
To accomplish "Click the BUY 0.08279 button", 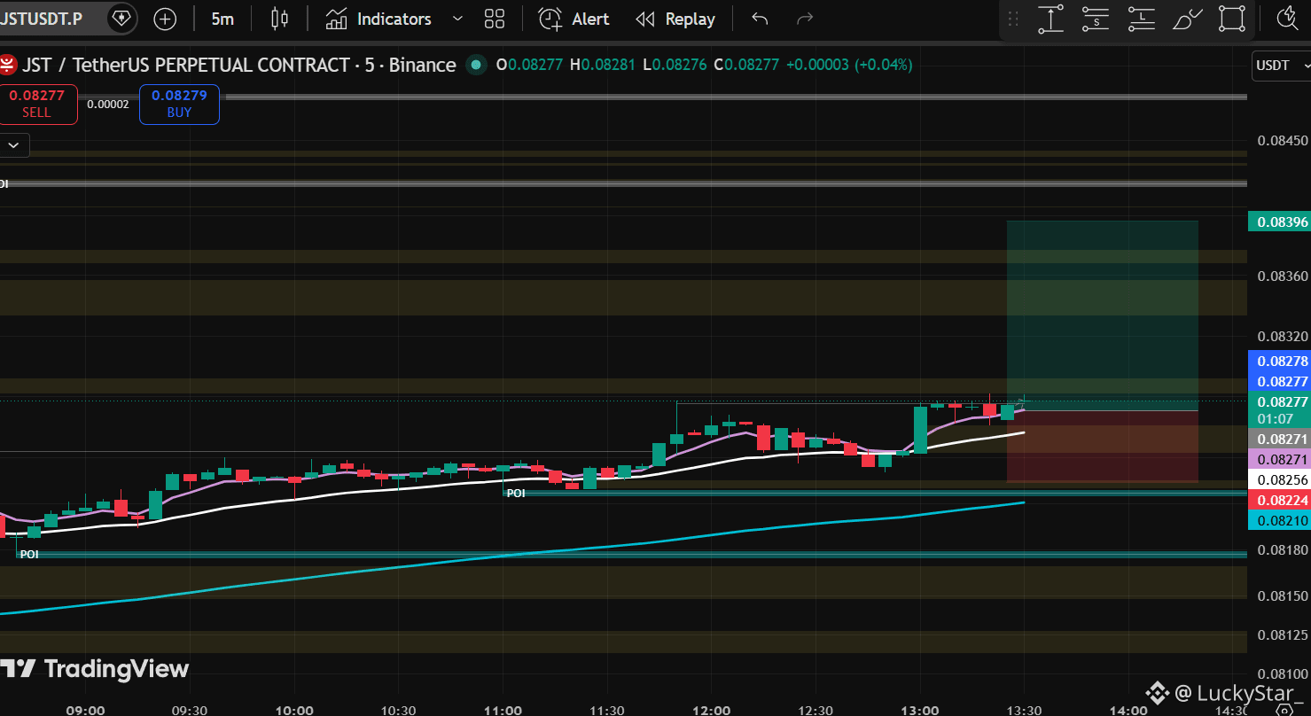I will [x=179, y=104].
